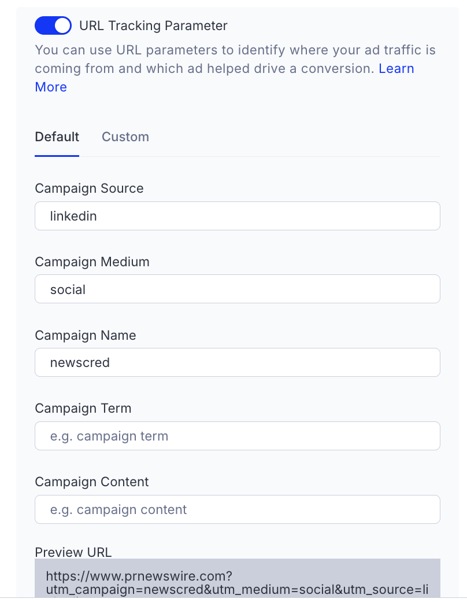
Task: Click the Campaign Source input field
Action: [237, 216]
